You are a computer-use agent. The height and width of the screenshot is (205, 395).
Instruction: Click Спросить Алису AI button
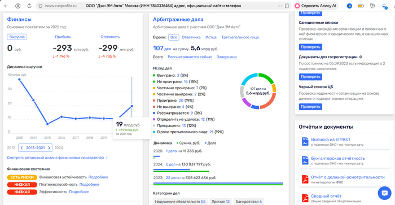pyautogui.click(x=315, y=6)
